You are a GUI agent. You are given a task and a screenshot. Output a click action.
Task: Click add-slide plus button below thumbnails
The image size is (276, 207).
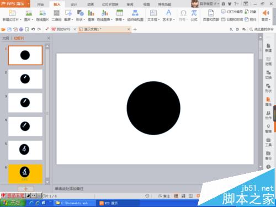point(26,189)
